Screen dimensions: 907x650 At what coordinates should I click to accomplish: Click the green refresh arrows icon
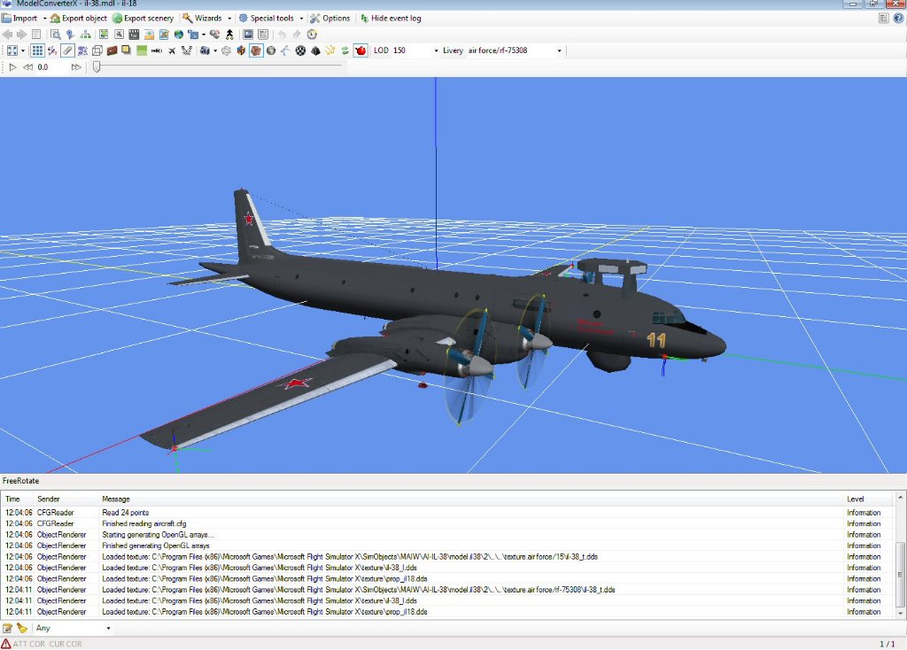pyautogui.click(x=345, y=50)
